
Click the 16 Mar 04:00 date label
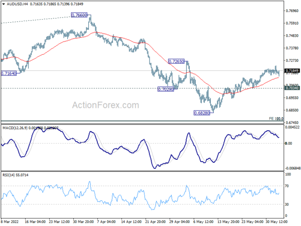tap(35, 222)
